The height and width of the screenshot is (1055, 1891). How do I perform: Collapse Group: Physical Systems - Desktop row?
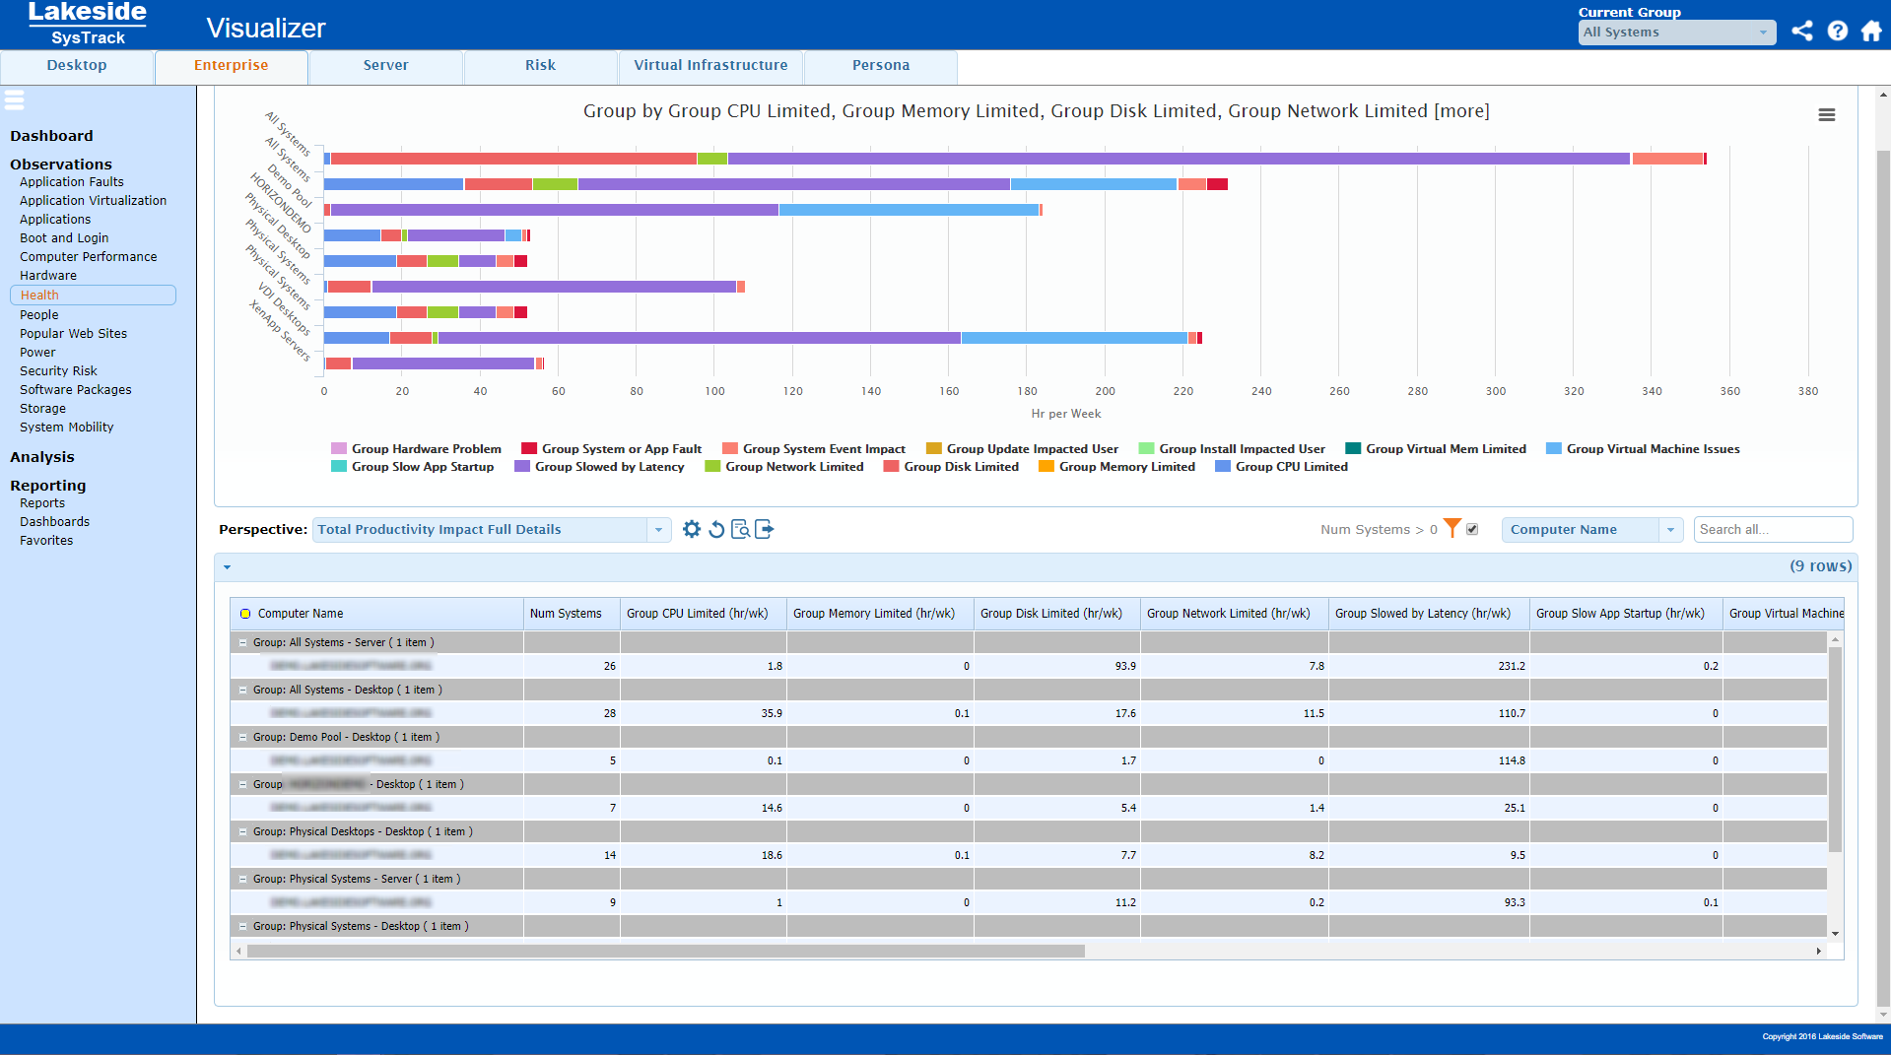[242, 926]
